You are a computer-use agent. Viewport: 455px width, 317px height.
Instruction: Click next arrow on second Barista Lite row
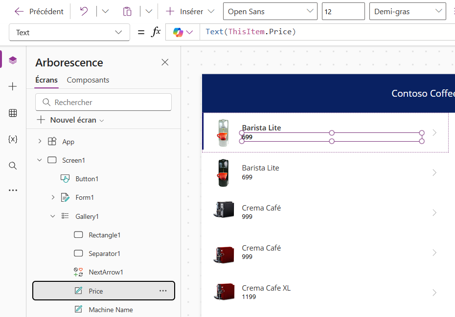click(434, 173)
